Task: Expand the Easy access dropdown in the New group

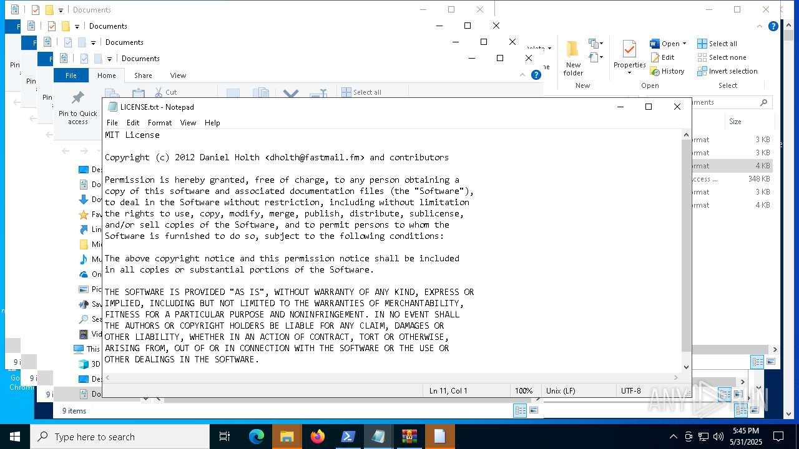Action: [601, 57]
